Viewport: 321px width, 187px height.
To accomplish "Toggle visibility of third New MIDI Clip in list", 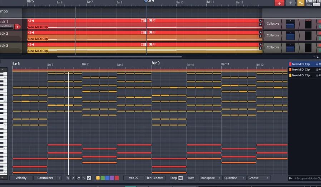I will 320,75.
